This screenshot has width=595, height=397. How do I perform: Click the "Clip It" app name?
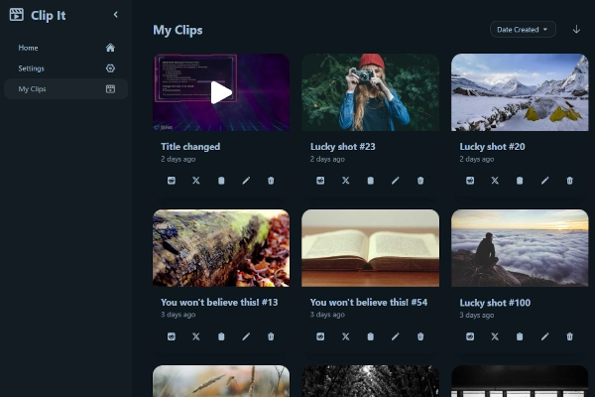pos(49,16)
